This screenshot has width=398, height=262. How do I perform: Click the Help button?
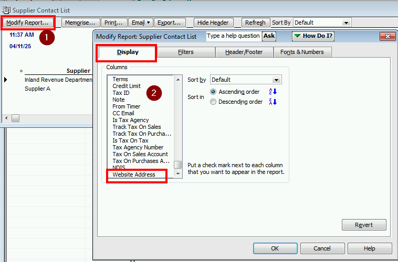369,248
